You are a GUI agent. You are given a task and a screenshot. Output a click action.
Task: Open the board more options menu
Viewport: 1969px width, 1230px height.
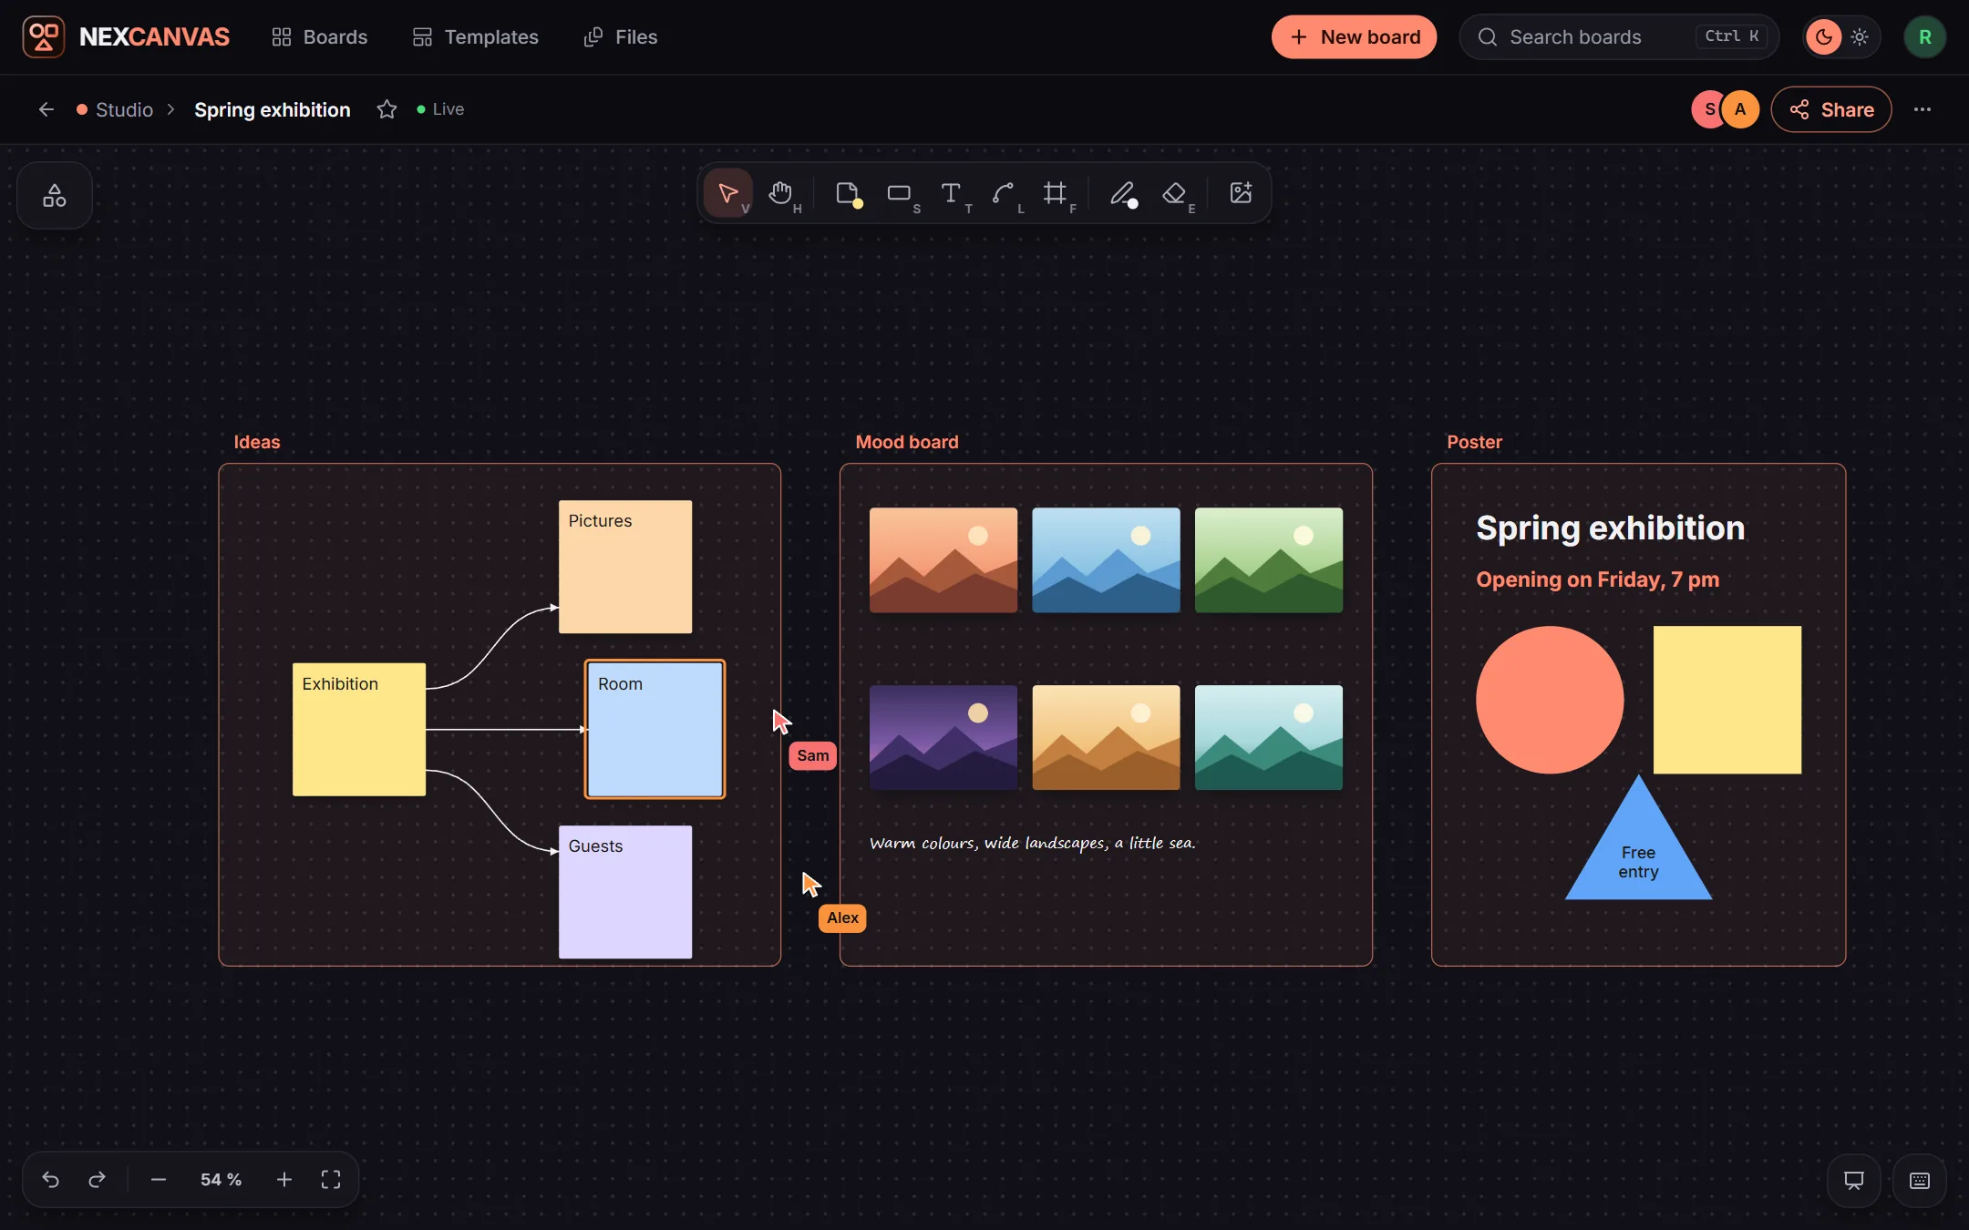(x=1923, y=109)
